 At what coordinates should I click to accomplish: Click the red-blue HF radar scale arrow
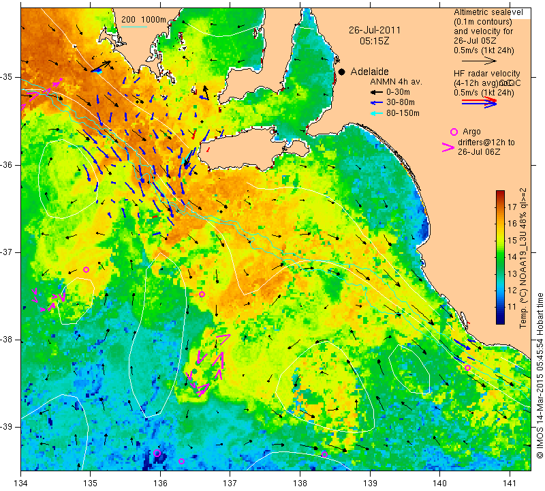(479, 102)
